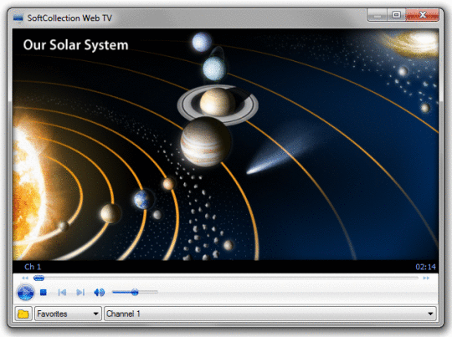Adjust the volume slider handle

(x=135, y=293)
